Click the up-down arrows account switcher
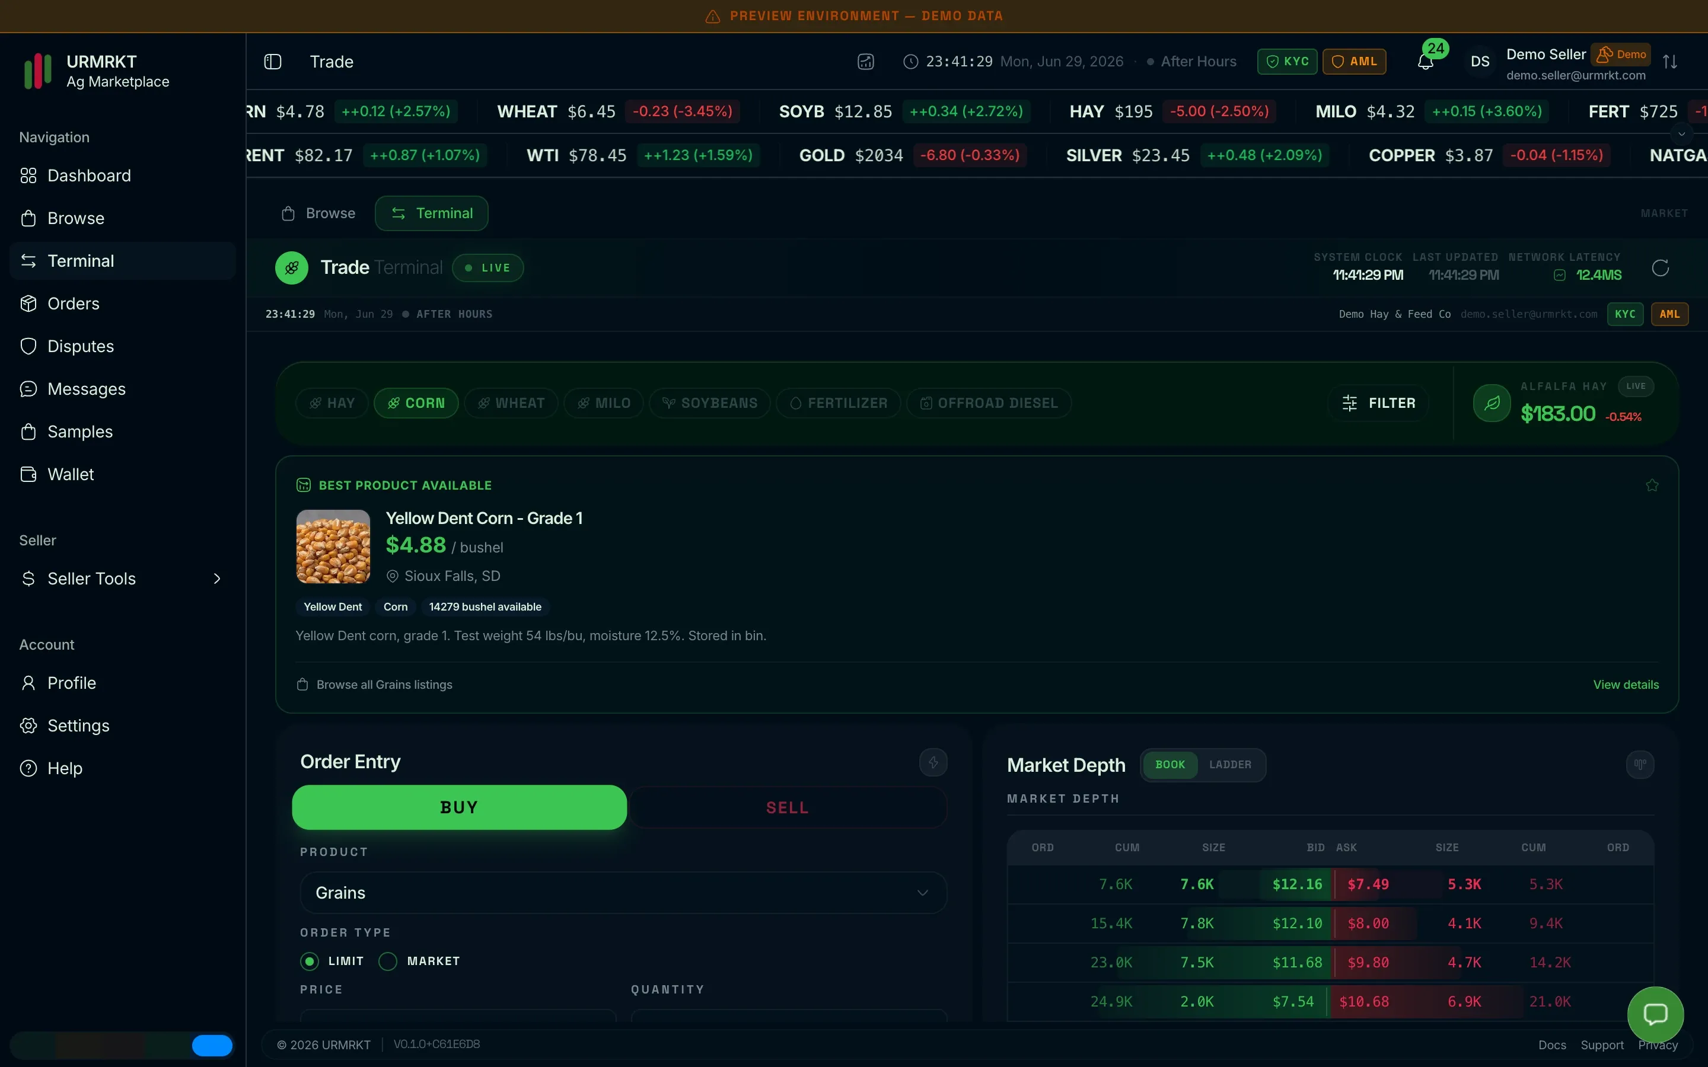The height and width of the screenshot is (1067, 1708). (1670, 62)
